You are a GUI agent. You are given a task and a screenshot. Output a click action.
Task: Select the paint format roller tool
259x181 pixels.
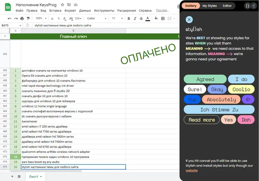[28, 18]
